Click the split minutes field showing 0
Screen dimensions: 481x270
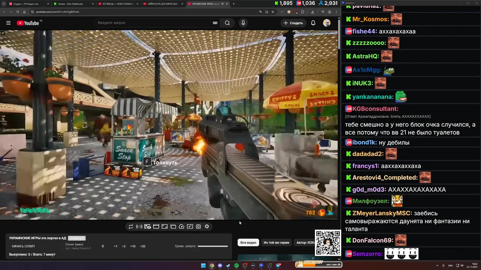pos(103,246)
